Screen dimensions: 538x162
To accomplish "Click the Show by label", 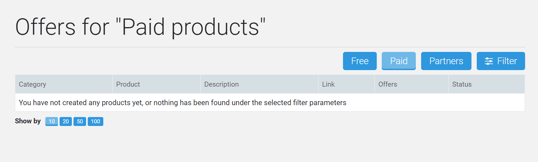I will [x=28, y=121].
